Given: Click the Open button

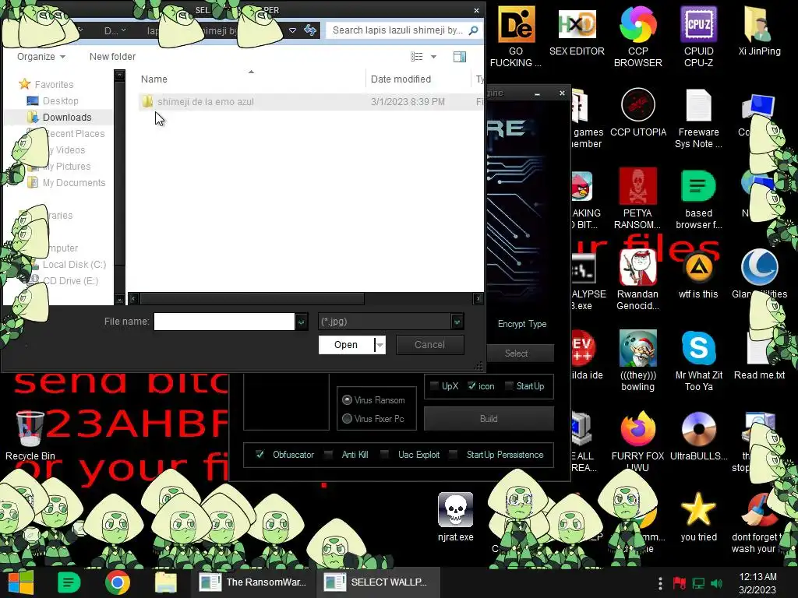Looking at the screenshot, I should [346, 345].
